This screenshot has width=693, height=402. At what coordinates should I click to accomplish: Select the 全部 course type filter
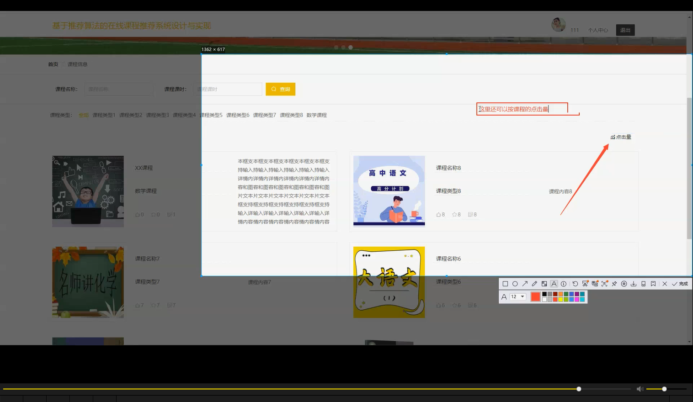[84, 115]
